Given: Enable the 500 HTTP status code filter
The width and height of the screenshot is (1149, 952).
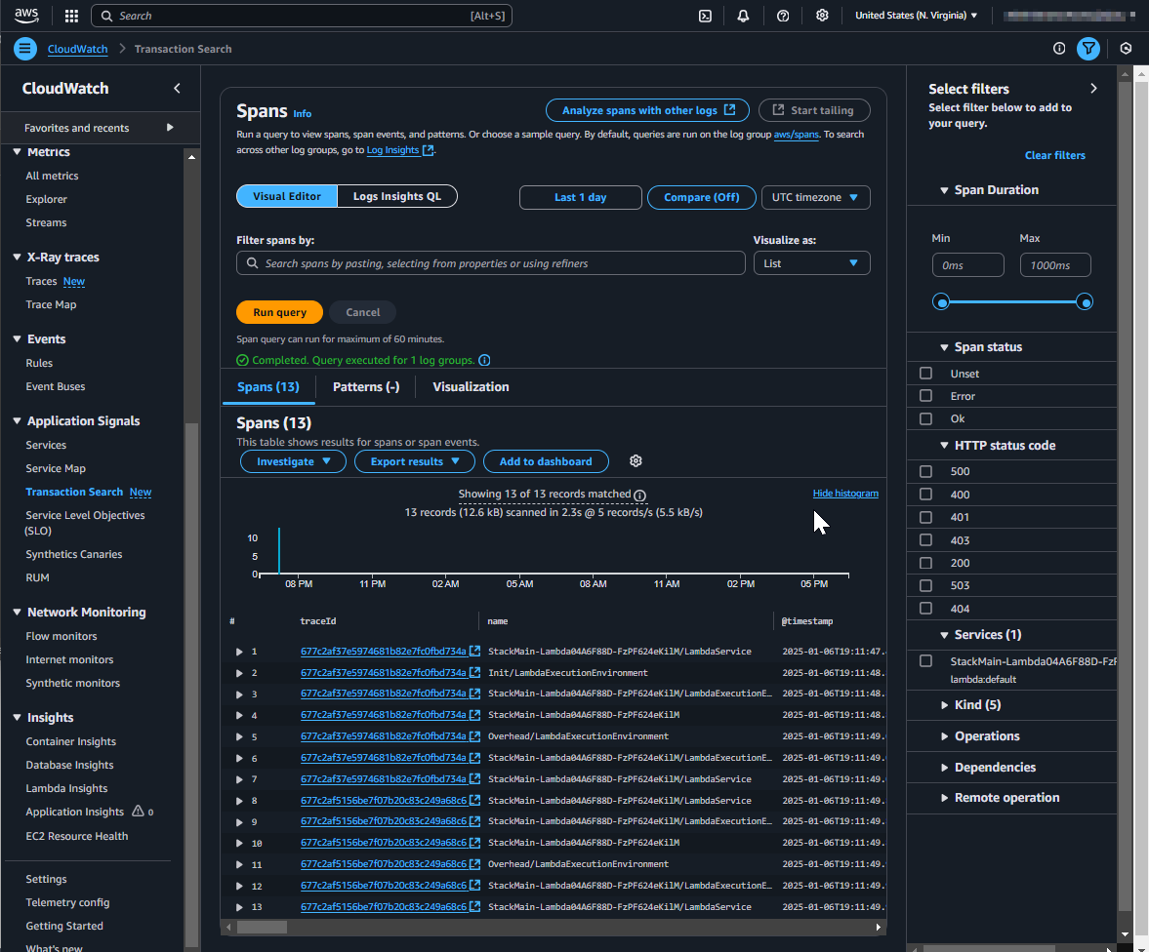Looking at the screenshot, I should click(x=925, y=471).
